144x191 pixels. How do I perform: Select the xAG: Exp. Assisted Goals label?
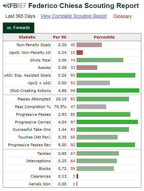pos(27,75)
